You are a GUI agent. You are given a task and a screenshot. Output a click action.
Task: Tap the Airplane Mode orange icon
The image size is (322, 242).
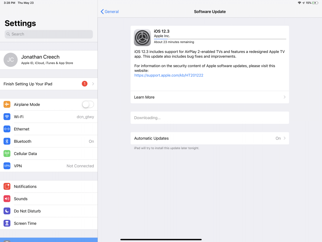tap(7, 104)
